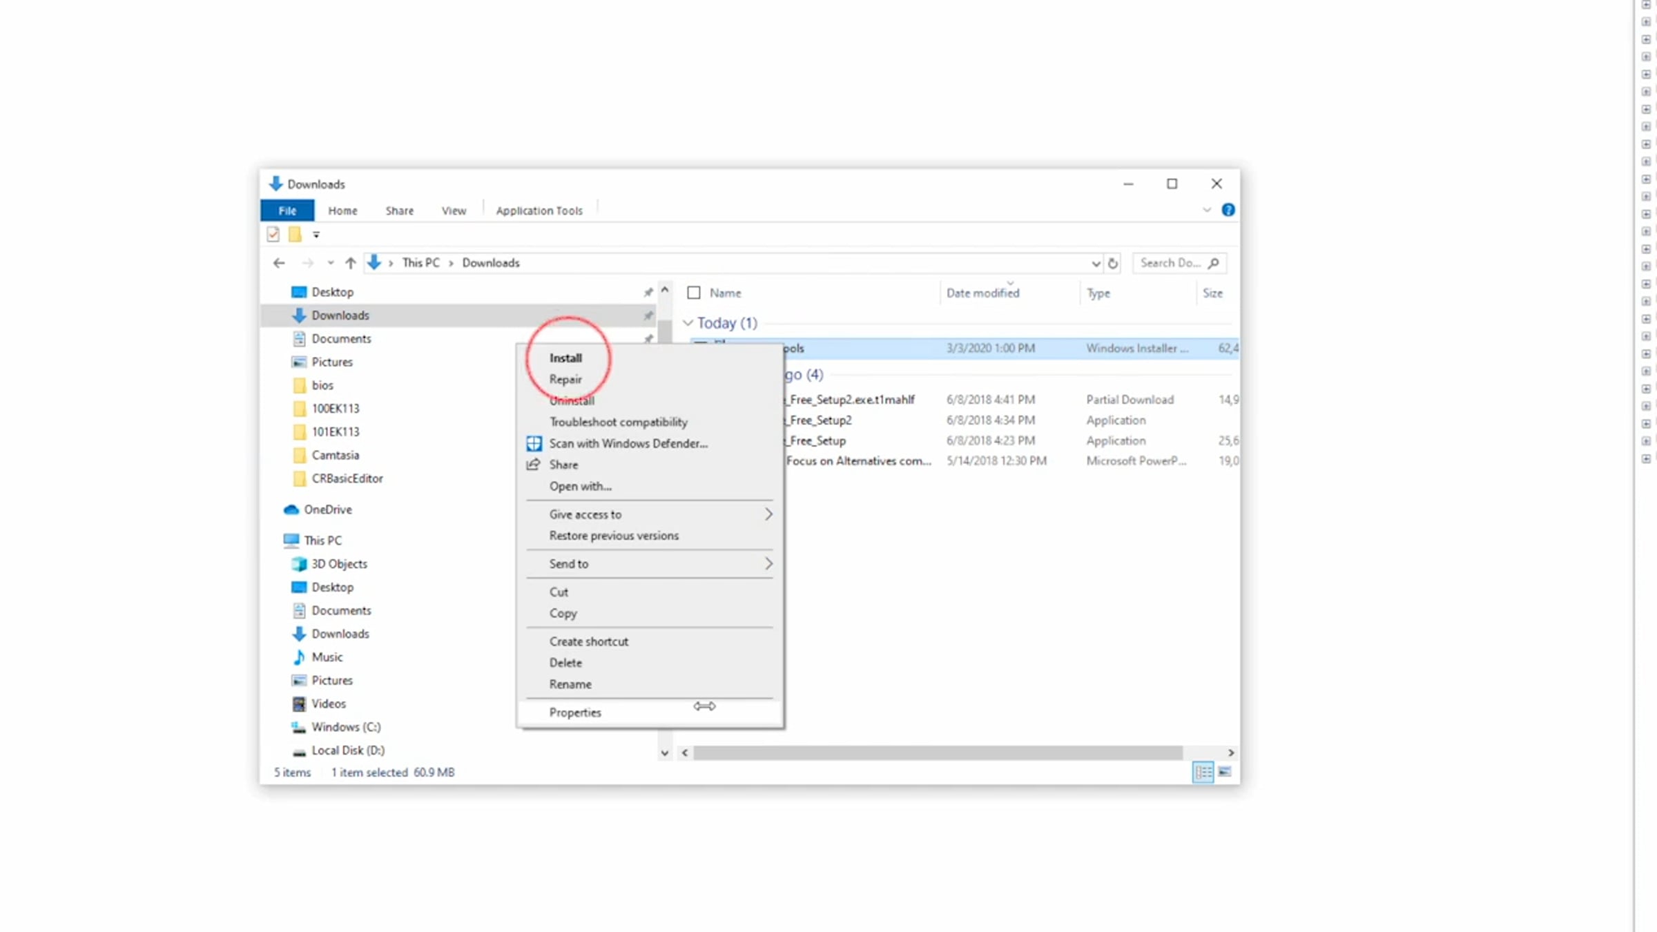
Task: Expand the address bar history dropdown
Action: (x=1095, y=263)
